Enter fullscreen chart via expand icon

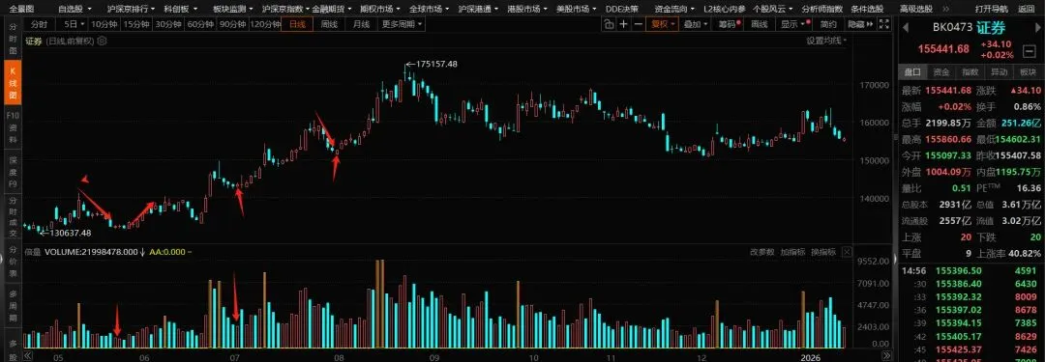coord(883,24)
